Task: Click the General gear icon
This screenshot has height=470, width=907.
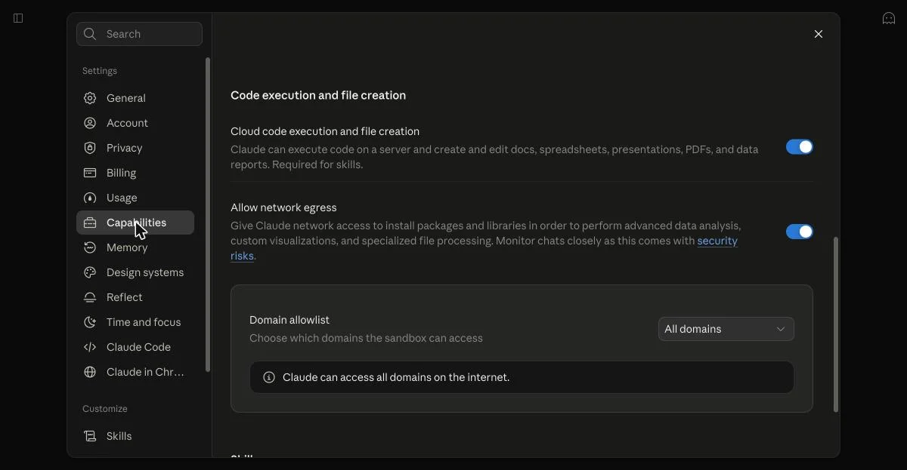Action: tap(90, 98)
